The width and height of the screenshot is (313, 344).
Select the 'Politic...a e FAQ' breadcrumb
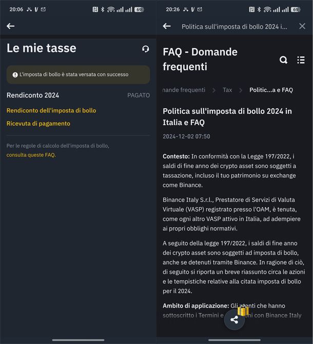pyautogui.click(x=271, y=90)
